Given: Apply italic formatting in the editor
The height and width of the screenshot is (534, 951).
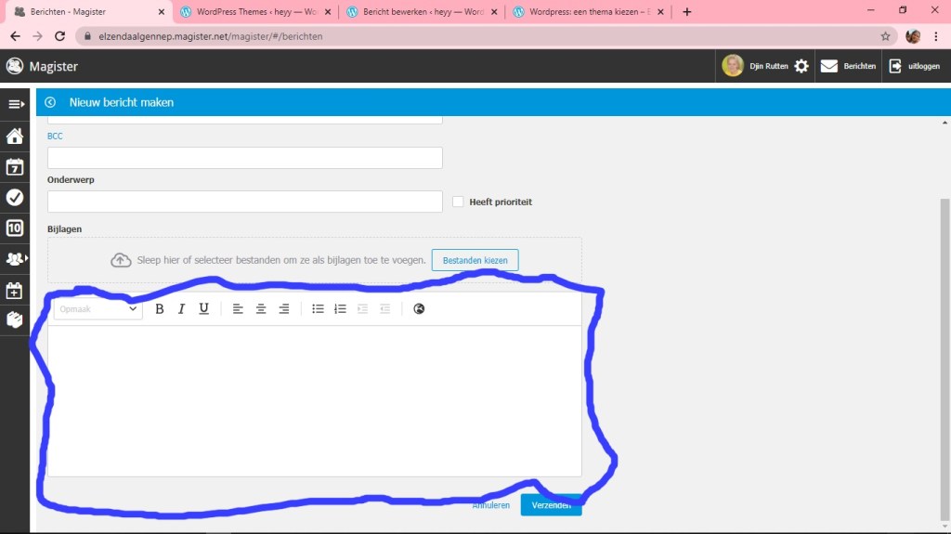Looking at the screenshot, I should [182, 309].
